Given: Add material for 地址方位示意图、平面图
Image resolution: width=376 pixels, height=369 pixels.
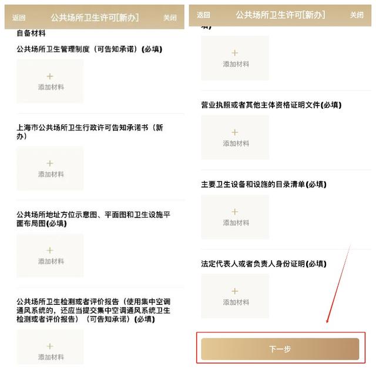Looking at the screenshot, I should tap(50, 255).
